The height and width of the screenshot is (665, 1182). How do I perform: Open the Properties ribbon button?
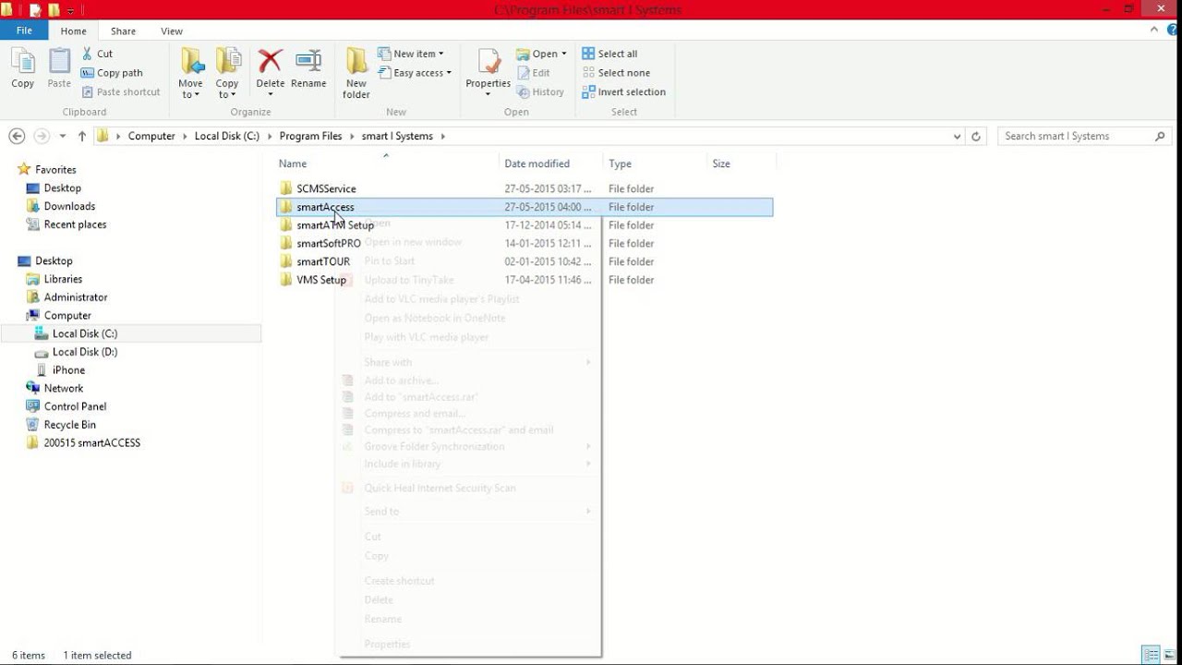pos(488,73)
